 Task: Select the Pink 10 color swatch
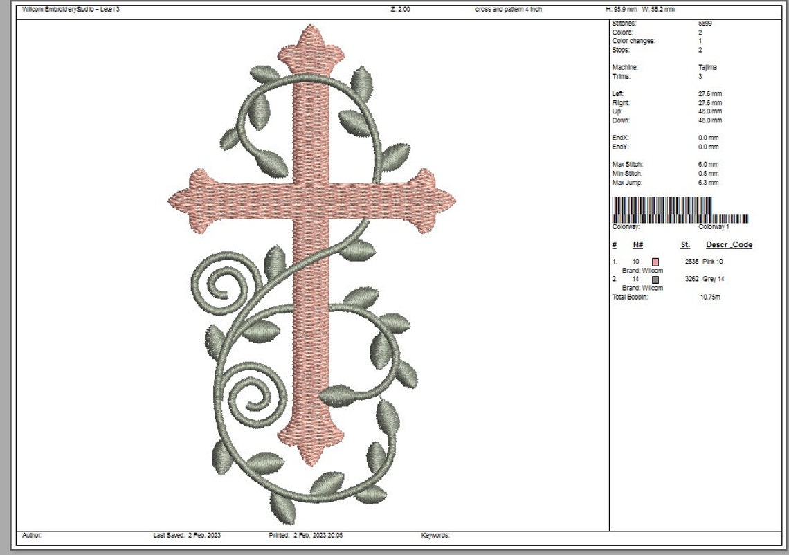tap(655, 262)
